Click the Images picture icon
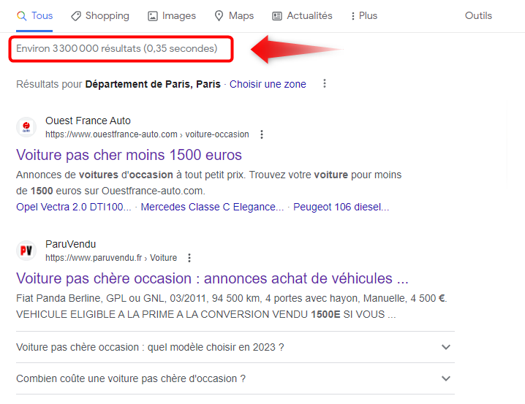525x404 pixels. click(153, 16)
